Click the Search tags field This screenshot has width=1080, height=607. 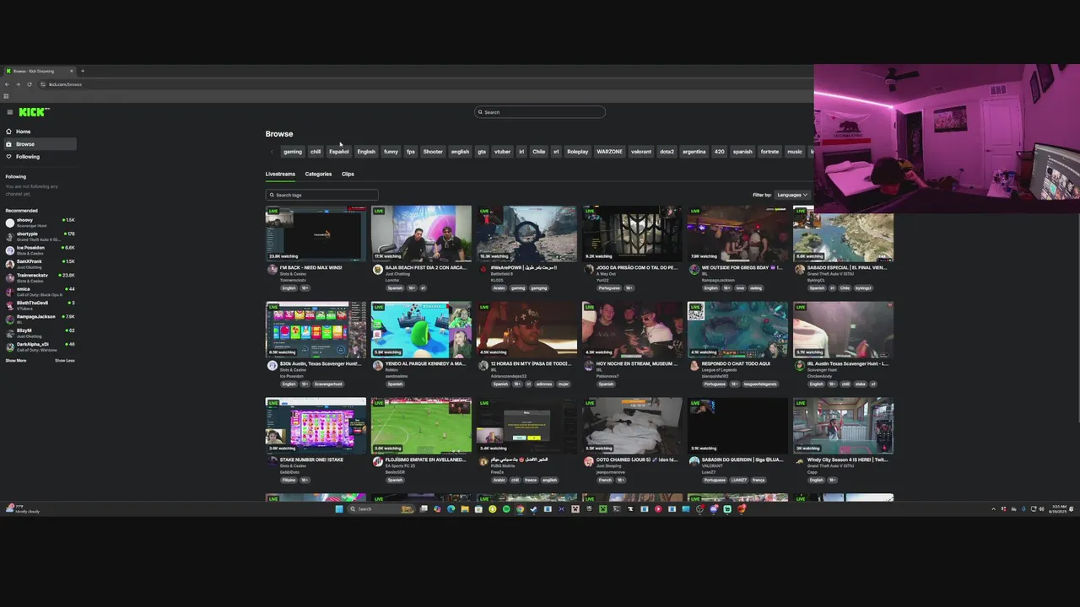point(321,195)
